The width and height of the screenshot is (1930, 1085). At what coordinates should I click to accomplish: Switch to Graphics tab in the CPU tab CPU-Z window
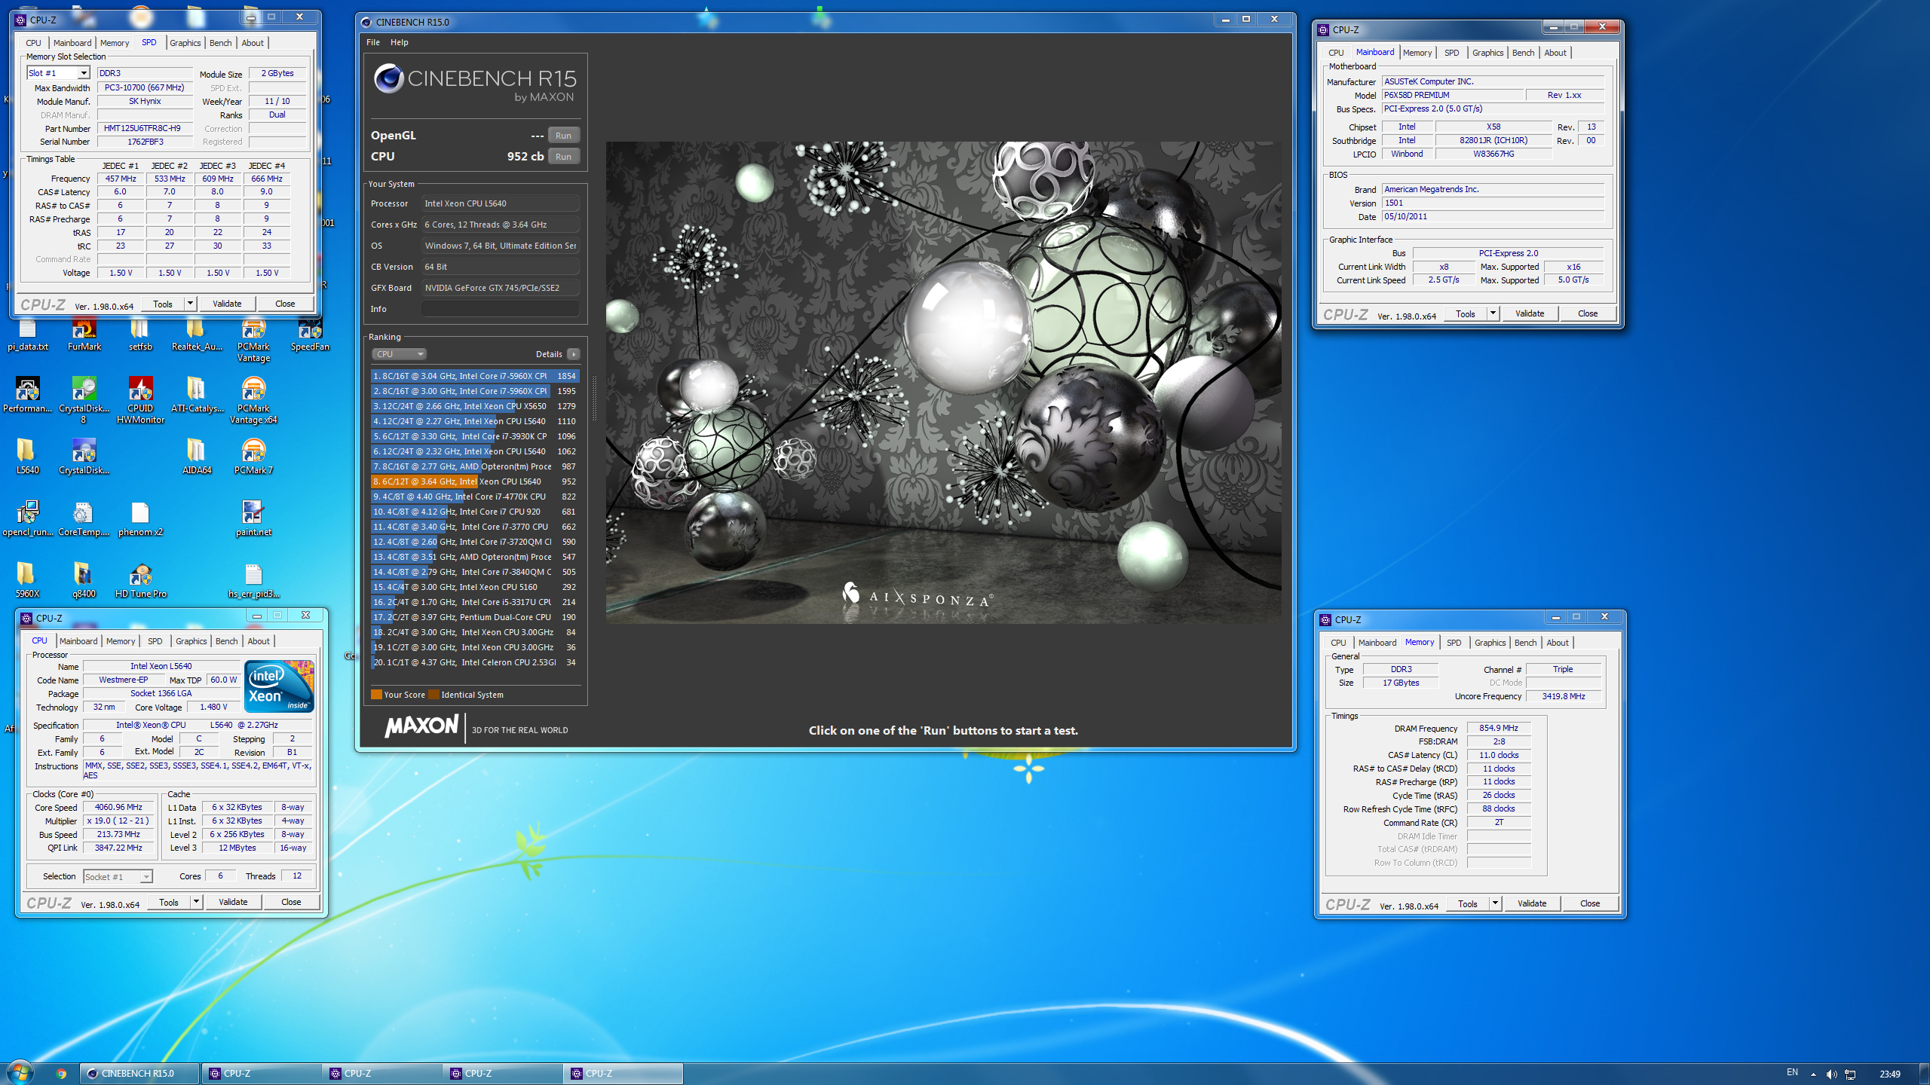[x=191, y=641]
